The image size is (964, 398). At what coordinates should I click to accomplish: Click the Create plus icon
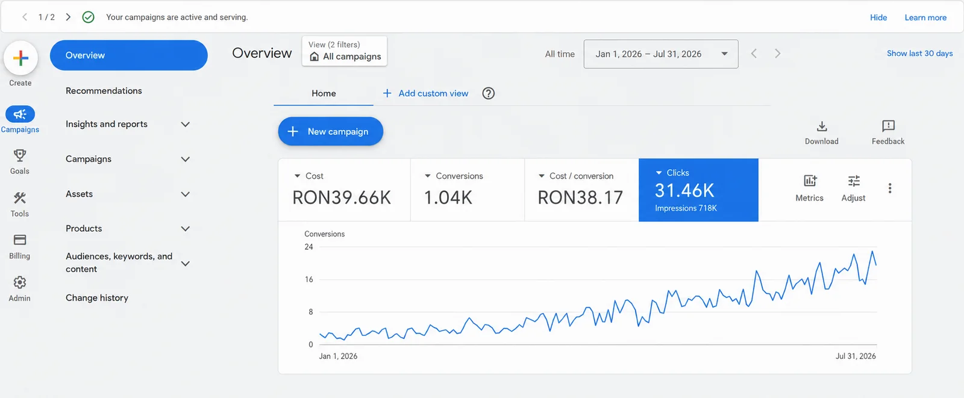coord(20,58)
